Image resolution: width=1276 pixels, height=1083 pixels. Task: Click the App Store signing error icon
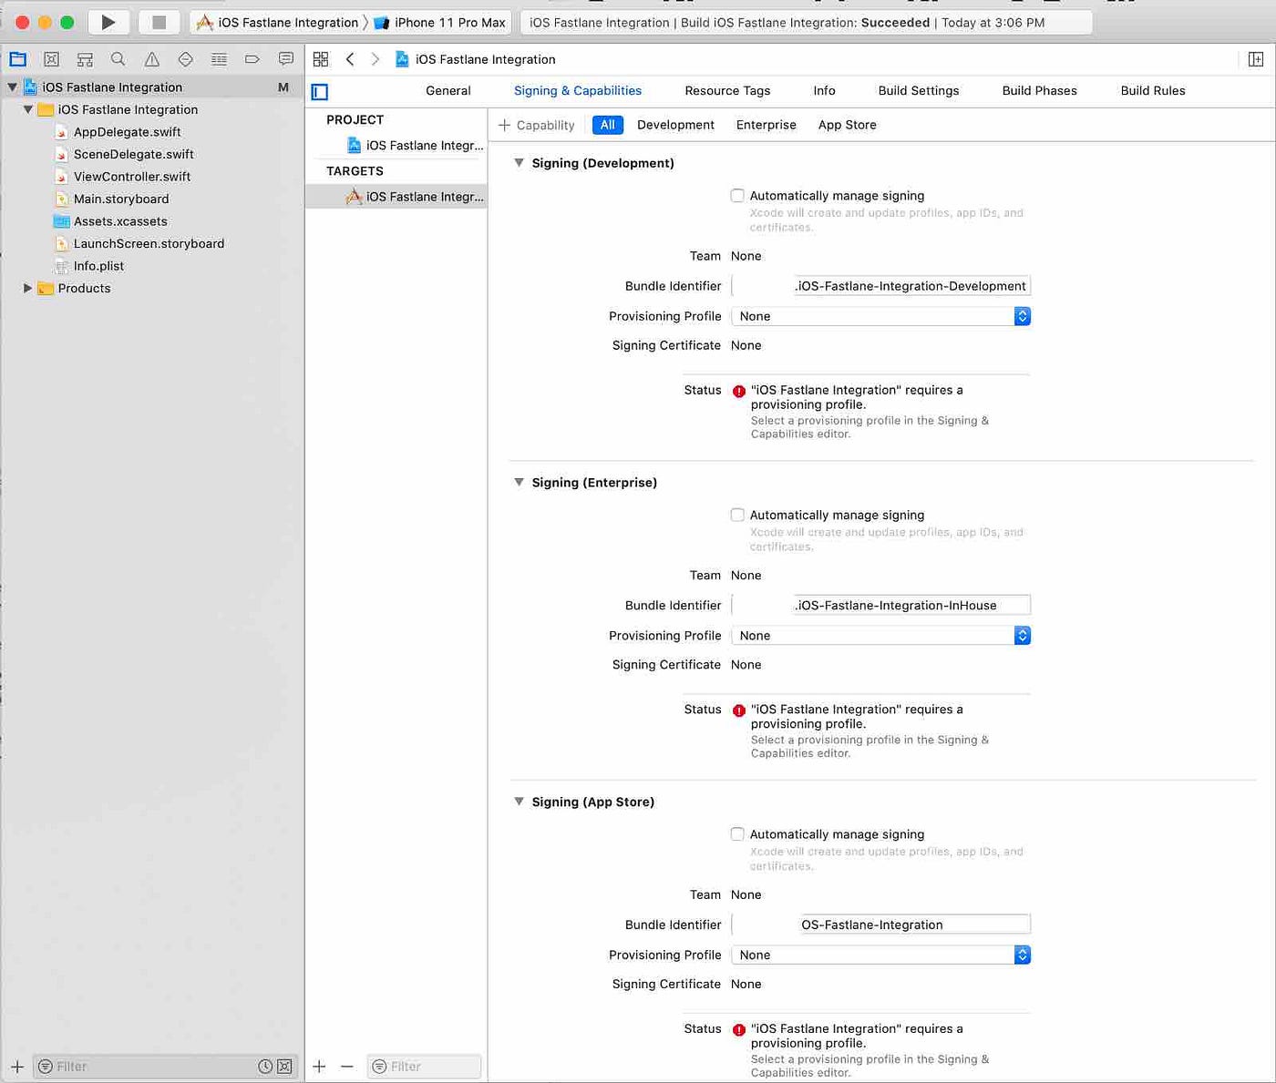739,1030
